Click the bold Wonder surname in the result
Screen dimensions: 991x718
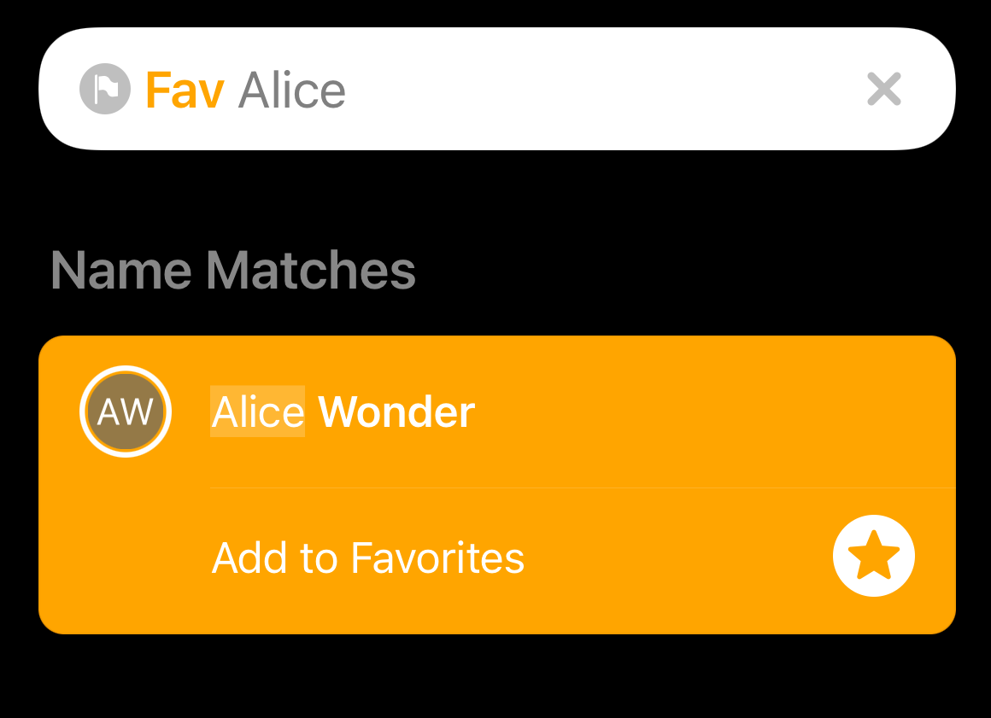click(x=396, y=412)
